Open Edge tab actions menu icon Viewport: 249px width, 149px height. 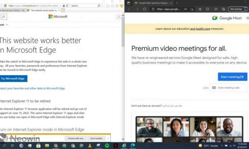[129, 3]
